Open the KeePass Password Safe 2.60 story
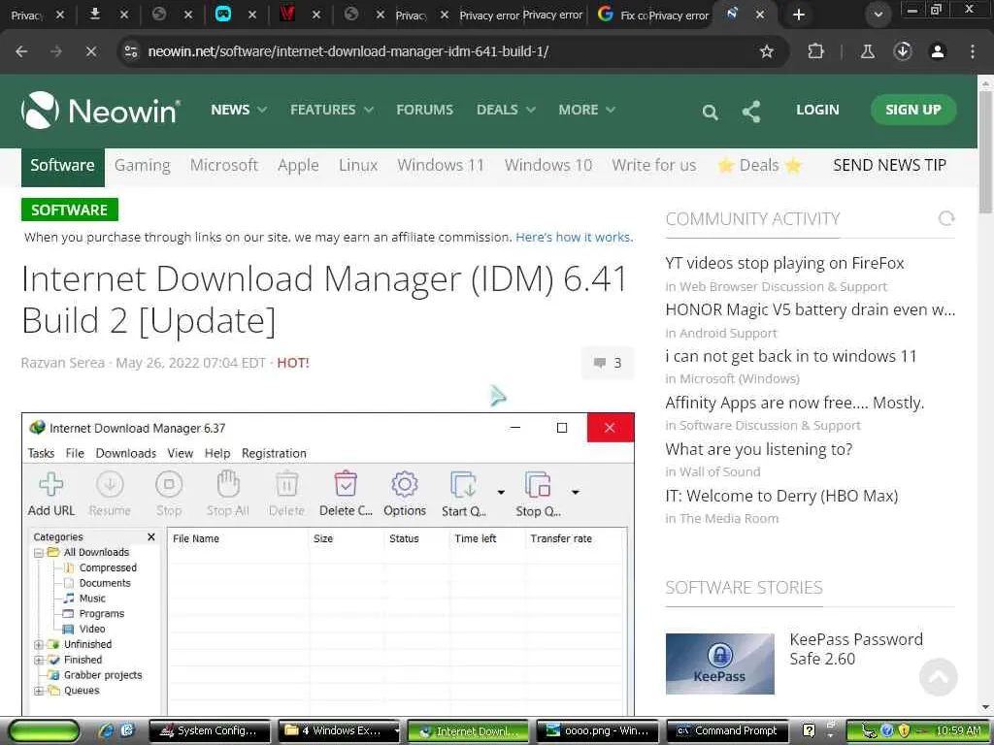Screen dimensions: 994x745 (x=856, y=649)
